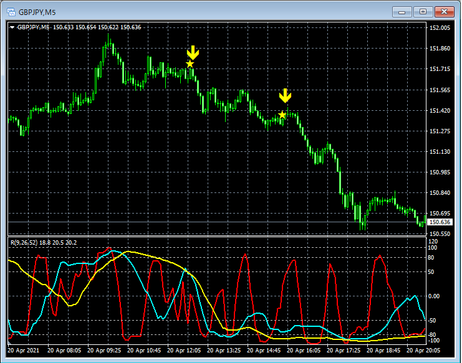
Task: Click the 152.005 price scale value
Action: point(440,27)
